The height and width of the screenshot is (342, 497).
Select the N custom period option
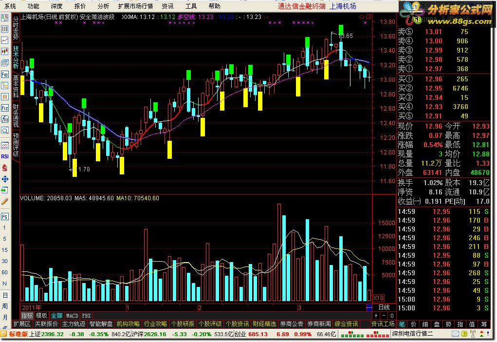click(x=4, y=284)
